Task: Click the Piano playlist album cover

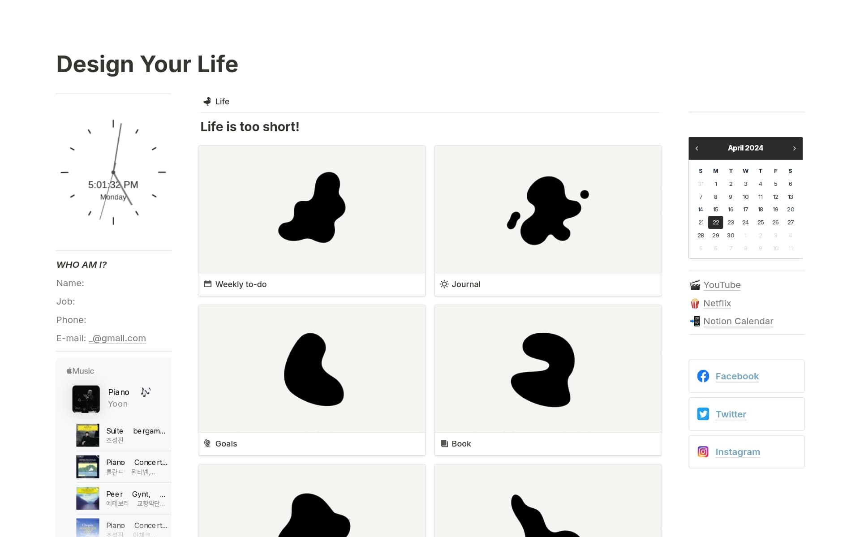Action: coord(86,399)
